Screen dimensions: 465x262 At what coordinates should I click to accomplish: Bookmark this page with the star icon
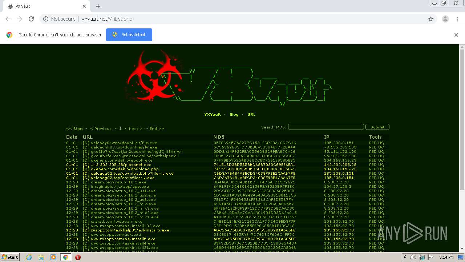tap(431, 19)
